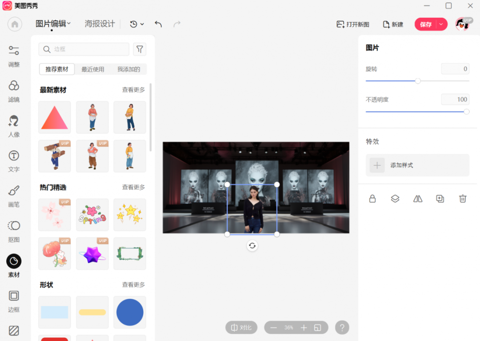The height and width of the screenshot is (341, 480).
Task: Click inside the material search box
Action: coord(84,49)
